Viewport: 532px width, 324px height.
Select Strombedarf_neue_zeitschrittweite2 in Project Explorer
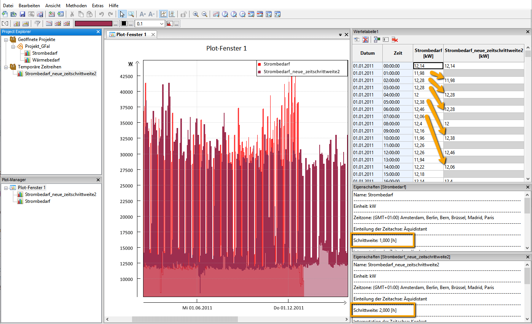pyautogui.click(x=61, y=74)
